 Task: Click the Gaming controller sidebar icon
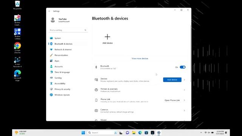click(51, 78)
